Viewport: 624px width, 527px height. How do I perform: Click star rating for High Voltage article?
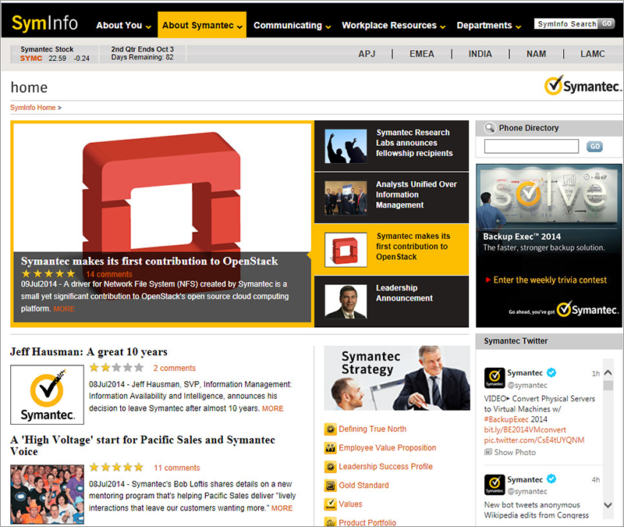point(116,467)
